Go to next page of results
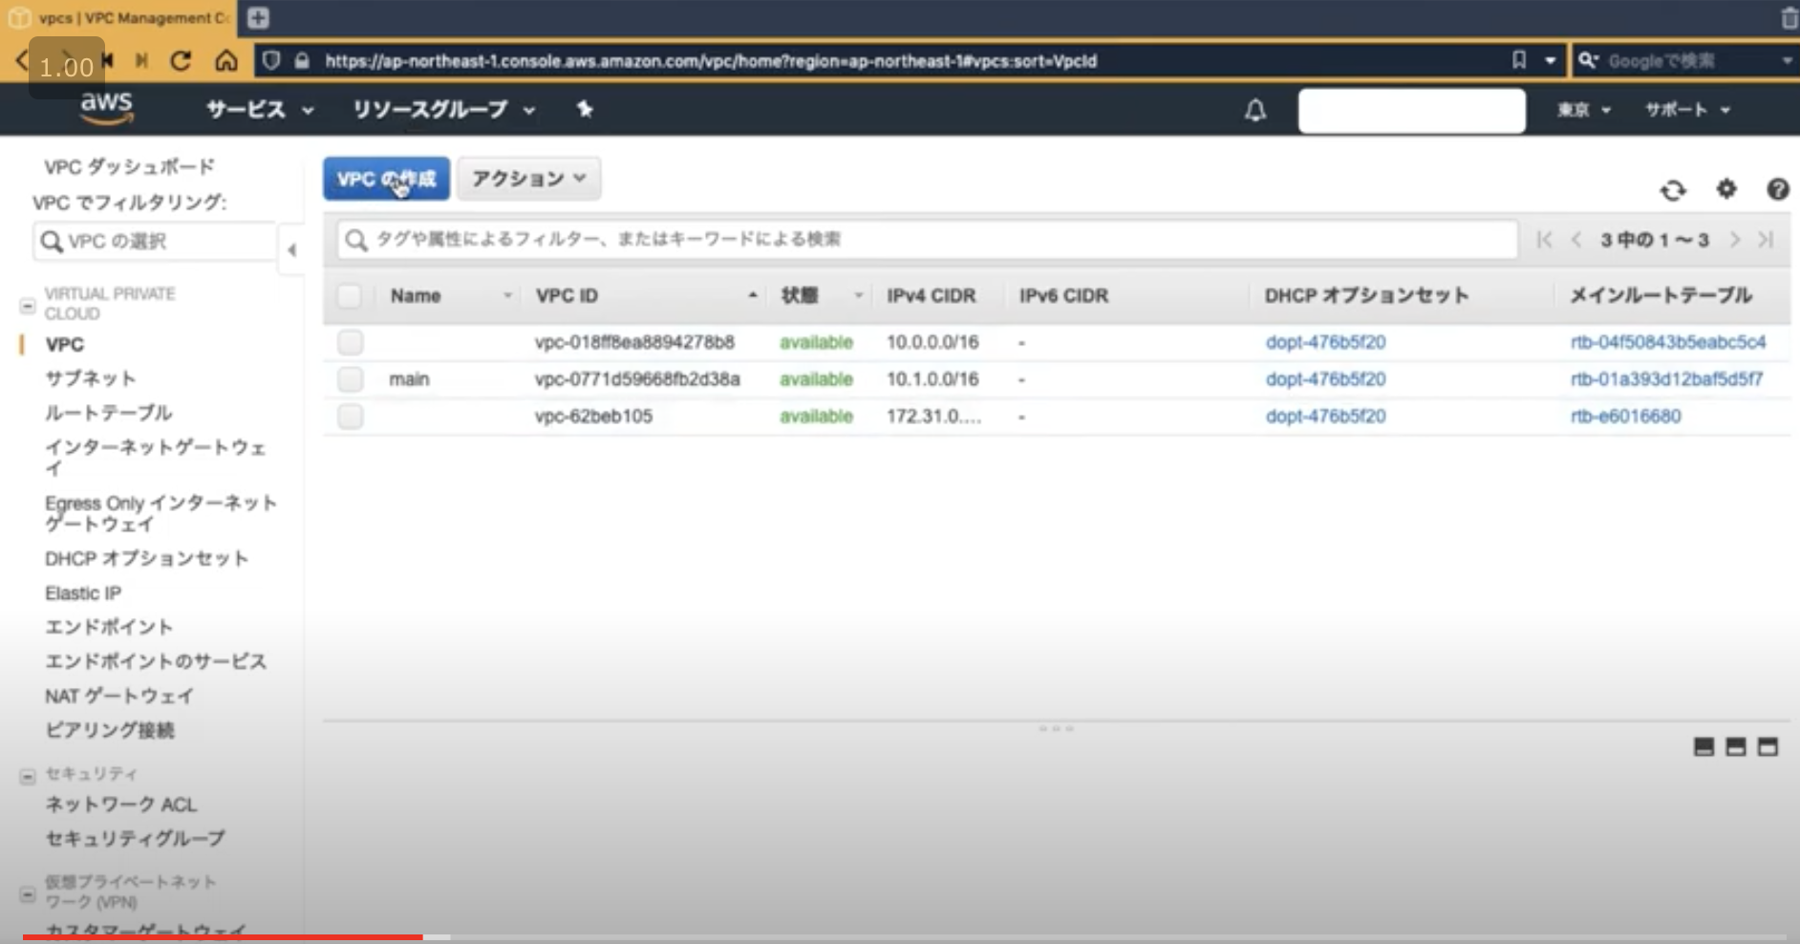This screenshot has height=944, width=1800. click(1735, 240)
